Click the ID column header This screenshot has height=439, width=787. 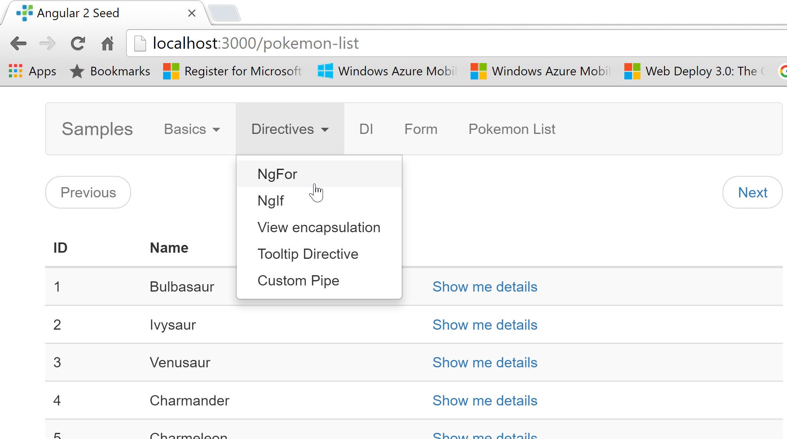click(x=60, y=248)
